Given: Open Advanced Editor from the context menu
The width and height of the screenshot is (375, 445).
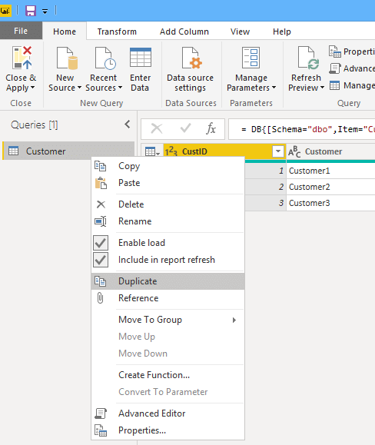Looking at the screenshot, I should 168,413.
